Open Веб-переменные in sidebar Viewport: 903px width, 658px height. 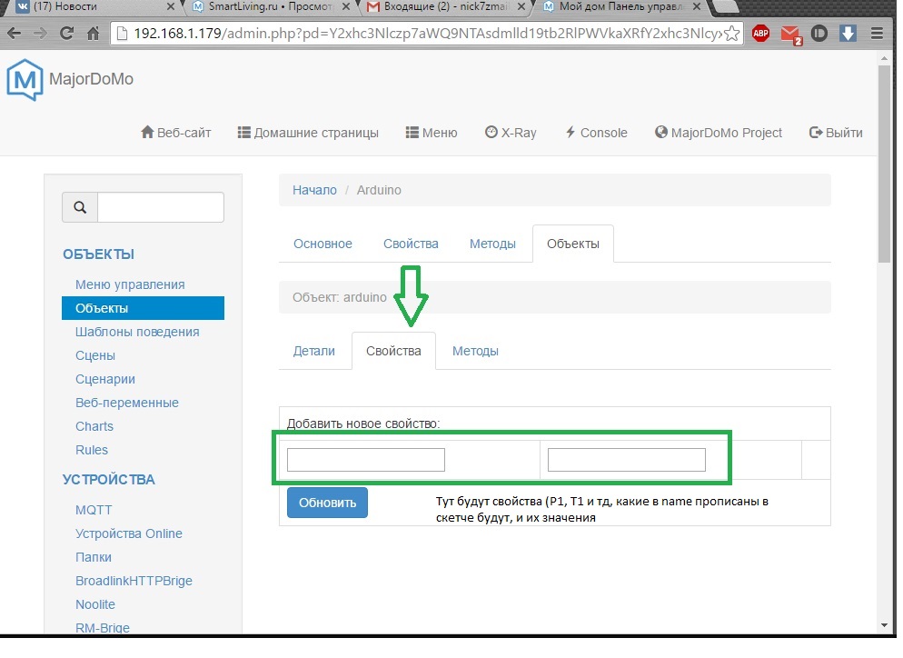[126, 403]
